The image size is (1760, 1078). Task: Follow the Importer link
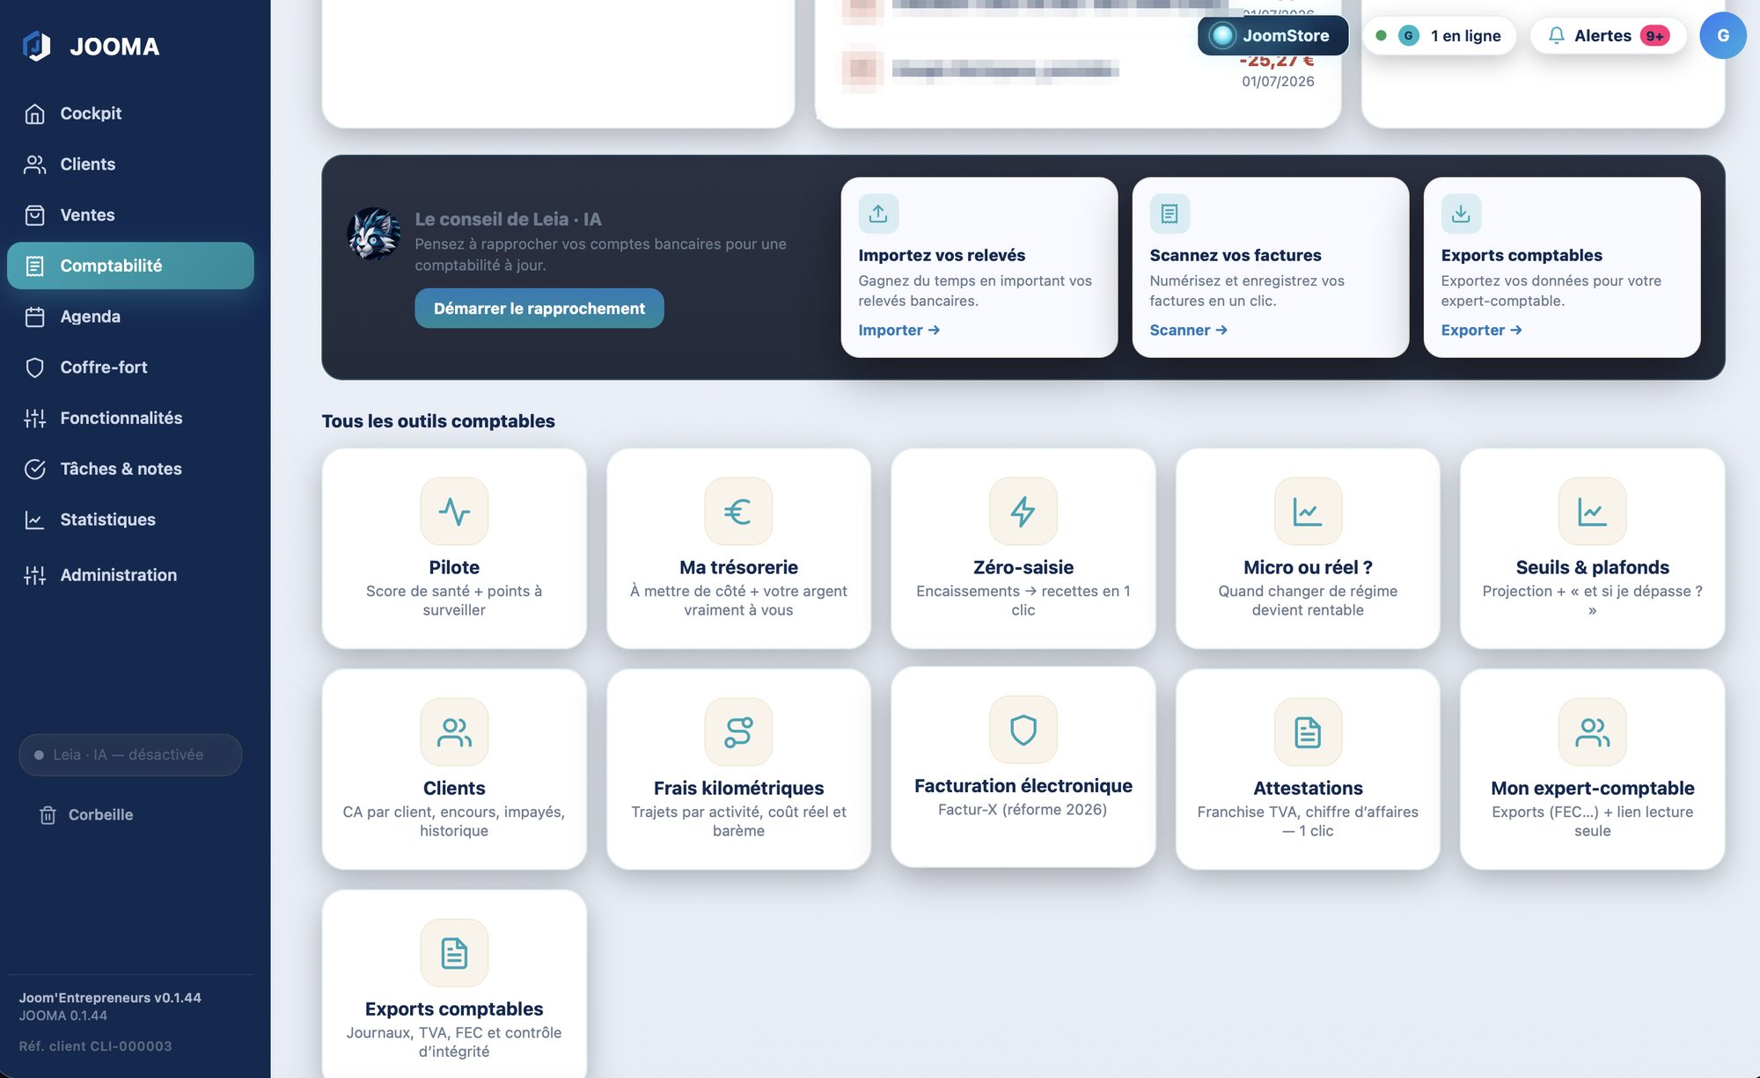(x=898, y=331)
